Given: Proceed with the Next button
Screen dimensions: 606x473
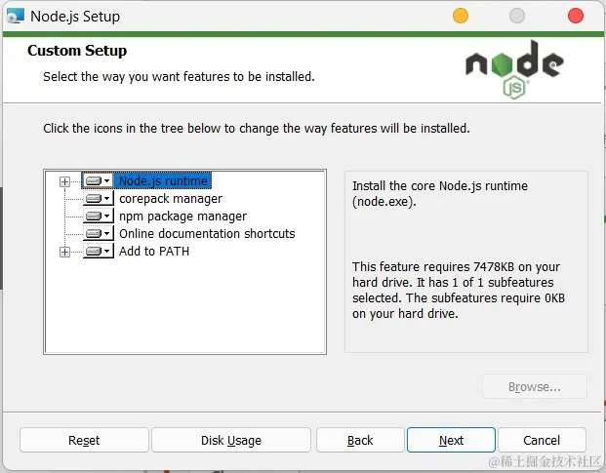Looking at the screenshot, I should pyautogui.click(x=451, y=440).
